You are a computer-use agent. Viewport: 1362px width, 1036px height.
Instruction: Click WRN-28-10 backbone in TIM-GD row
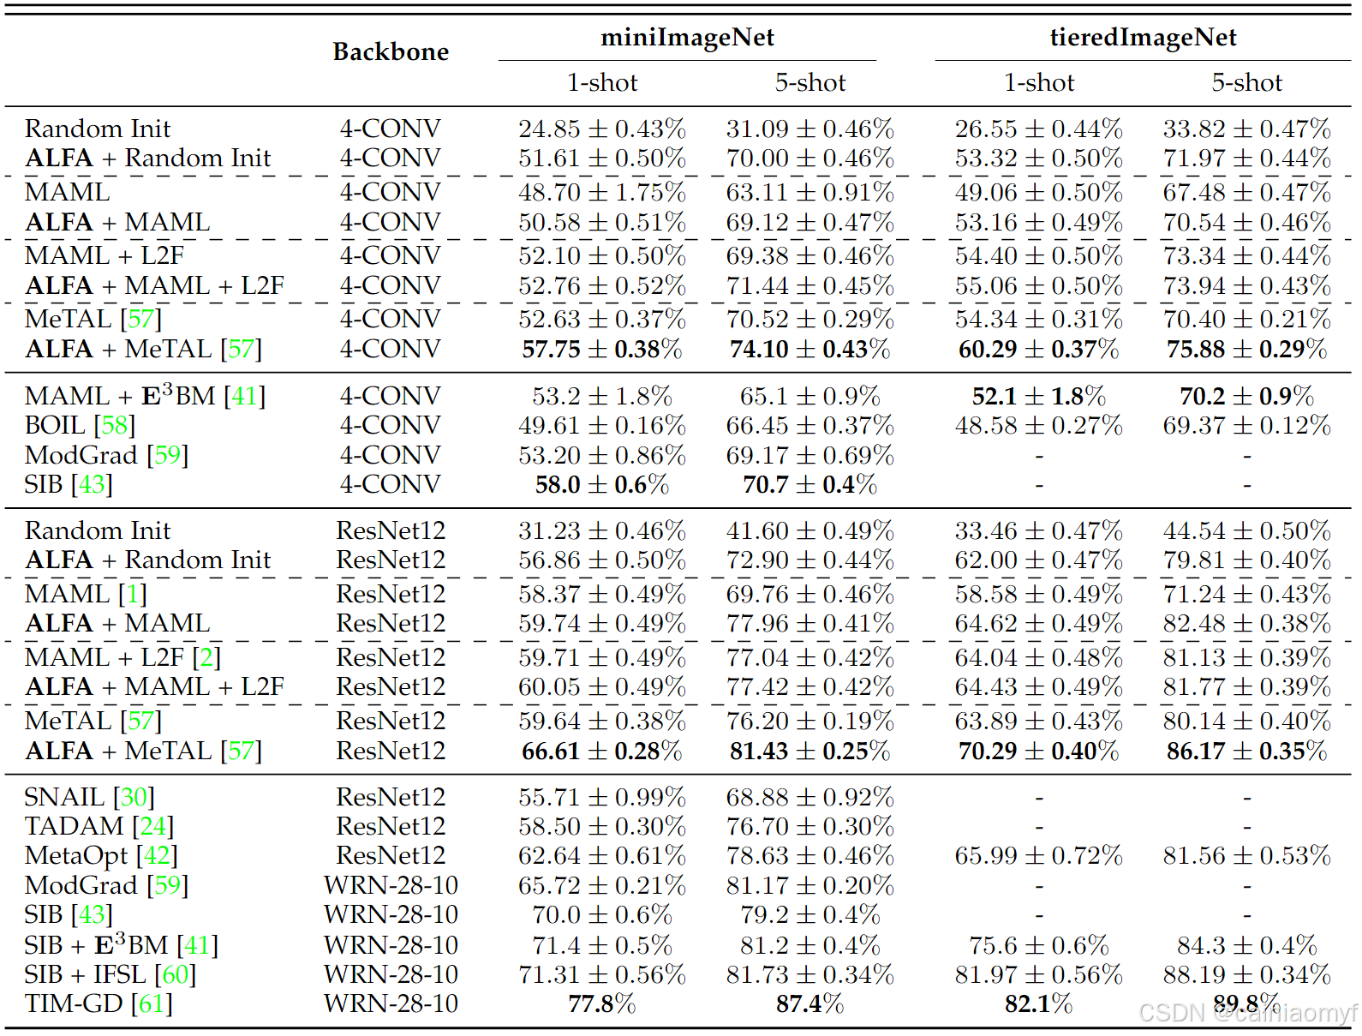point(391,1003)
